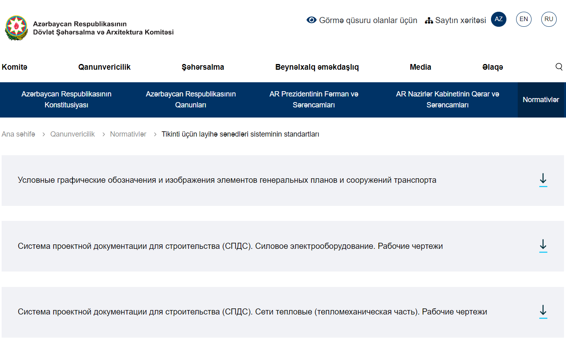Select Azərbaycan Respublikasının Konstitusiyası tab

66,100
